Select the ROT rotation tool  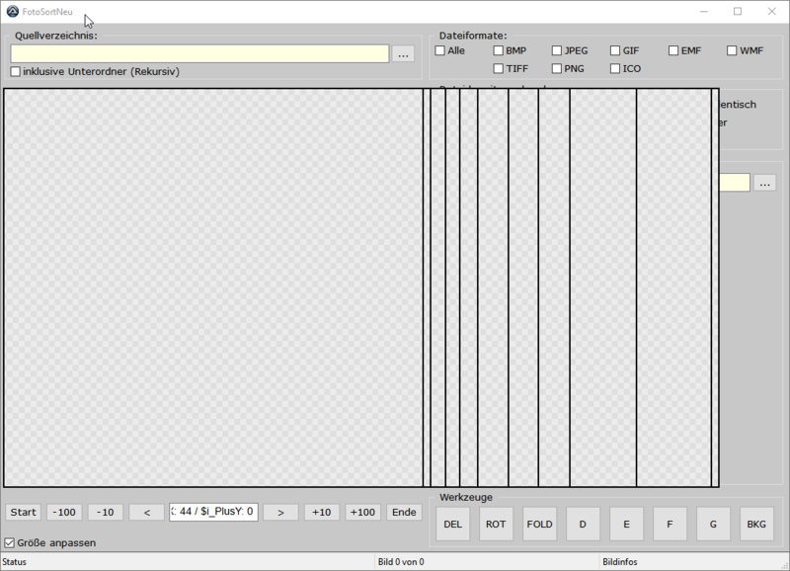(496, 524)
